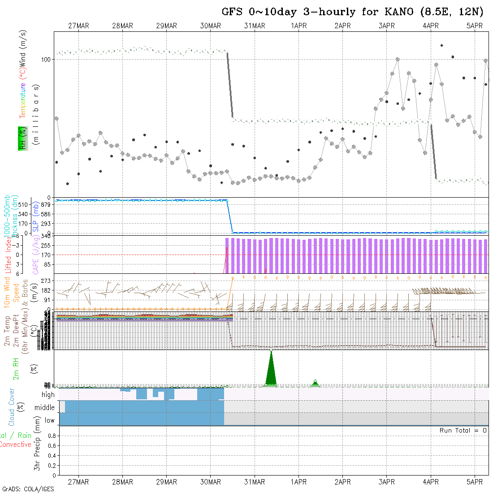Screen dimensions: 493x493
Task: Click the "low" cloud level label
Action: tap(49, 420)
